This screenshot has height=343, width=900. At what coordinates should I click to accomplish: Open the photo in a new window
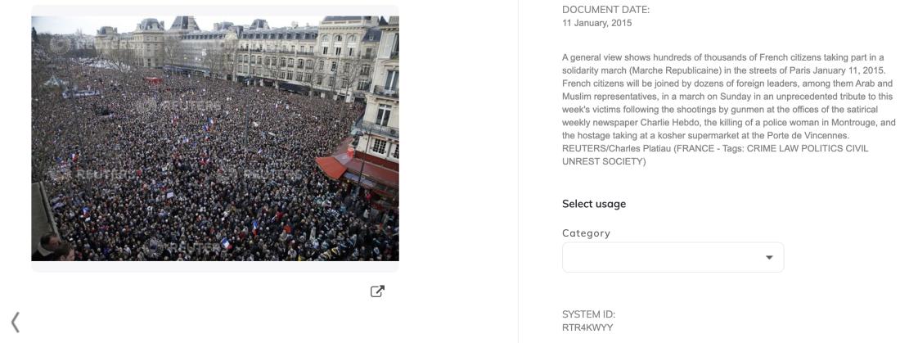(377, 291)
